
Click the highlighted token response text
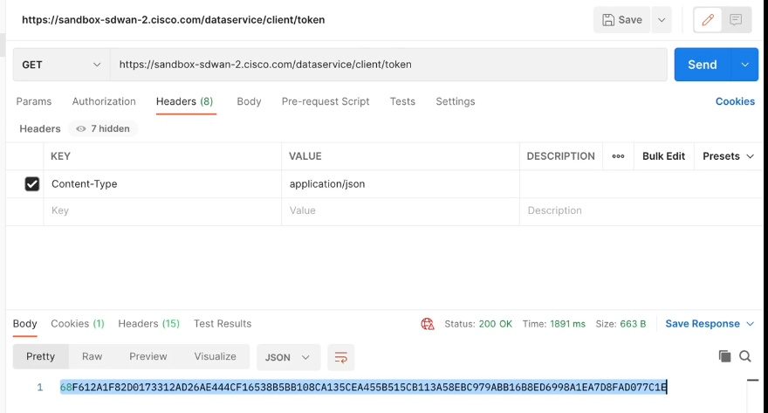click(363, 388)
